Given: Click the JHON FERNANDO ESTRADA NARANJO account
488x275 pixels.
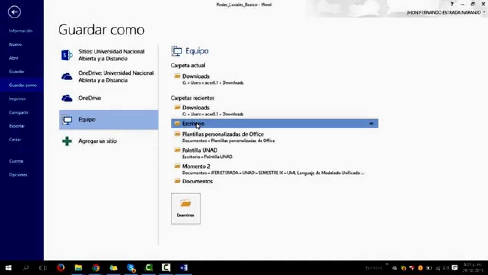Looking at the screenshot, I should (444, 13).
